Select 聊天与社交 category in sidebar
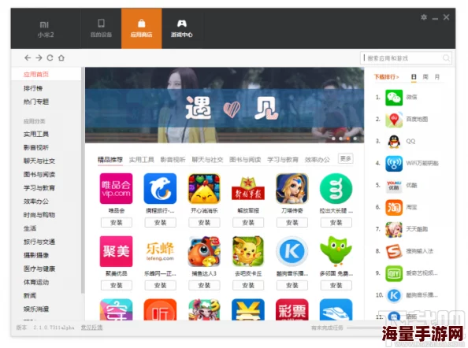The width and height of the screenshot is (468, 348). click(39, 161)
